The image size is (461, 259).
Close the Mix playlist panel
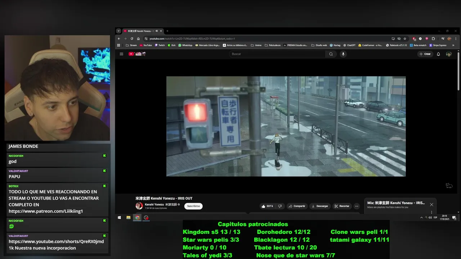pyautogui.click(x=431, y=205)
